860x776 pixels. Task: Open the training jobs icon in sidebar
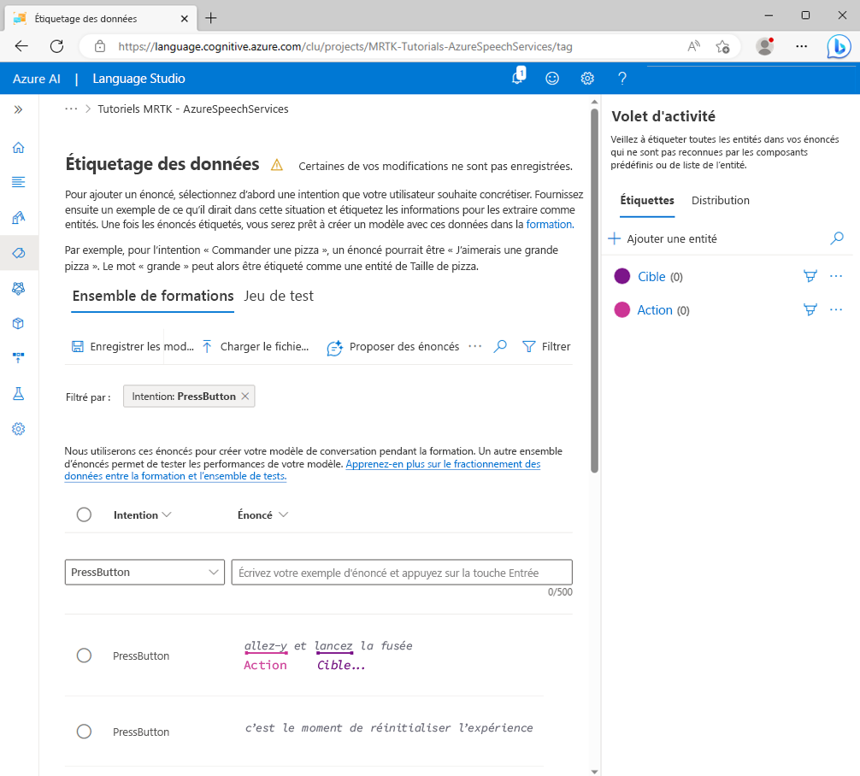click(x=18, y=288)
